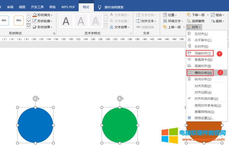Open the Position (位置) icon
Image resolution: width=229 pixels, height=146 pixels.
coord(165,15)
